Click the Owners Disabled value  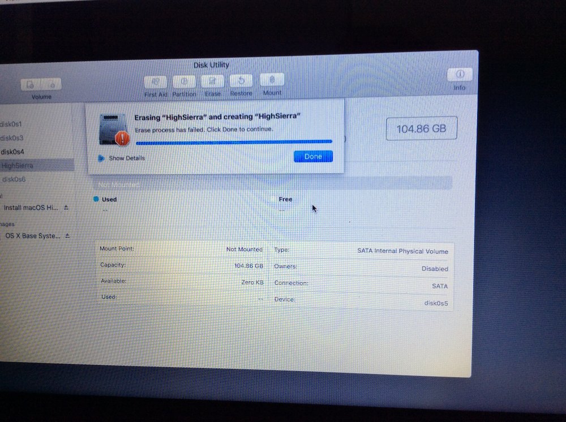point(435,269)
